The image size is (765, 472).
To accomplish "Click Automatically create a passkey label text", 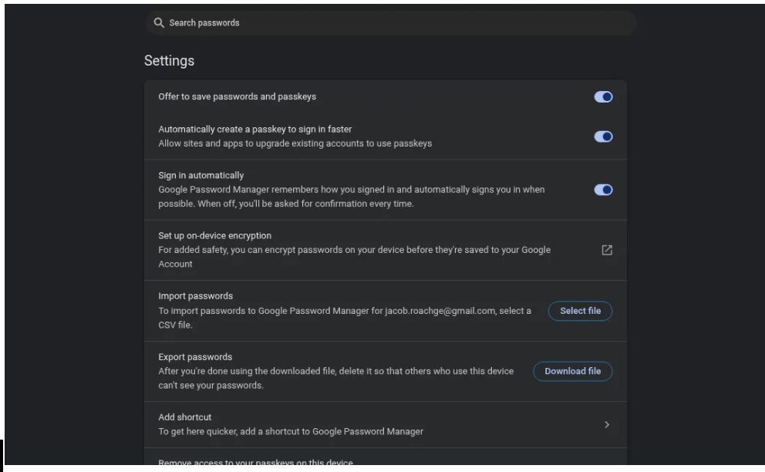I will click(x=254, y=130).
